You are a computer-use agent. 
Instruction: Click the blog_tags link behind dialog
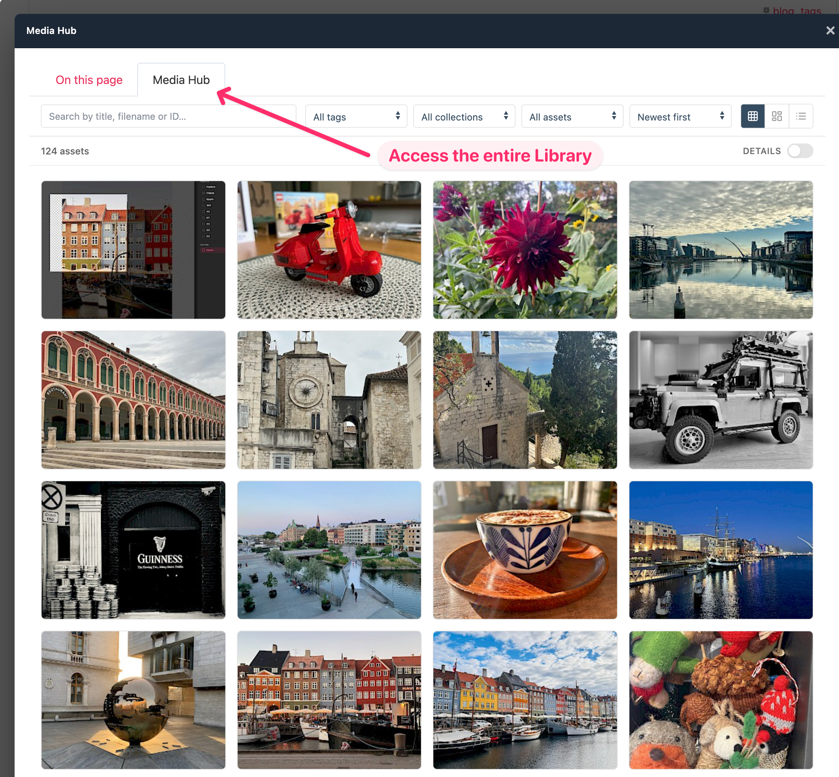click(796, 10)
